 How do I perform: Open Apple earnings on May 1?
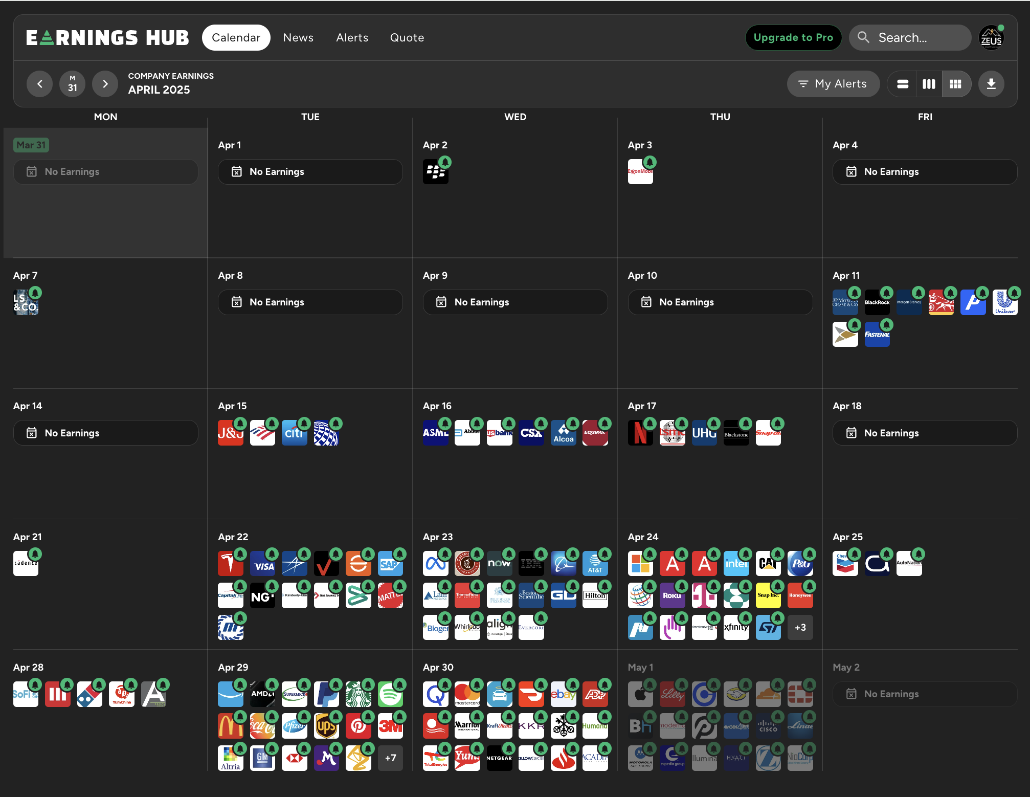pyautogui.click(x=640, y=694)
